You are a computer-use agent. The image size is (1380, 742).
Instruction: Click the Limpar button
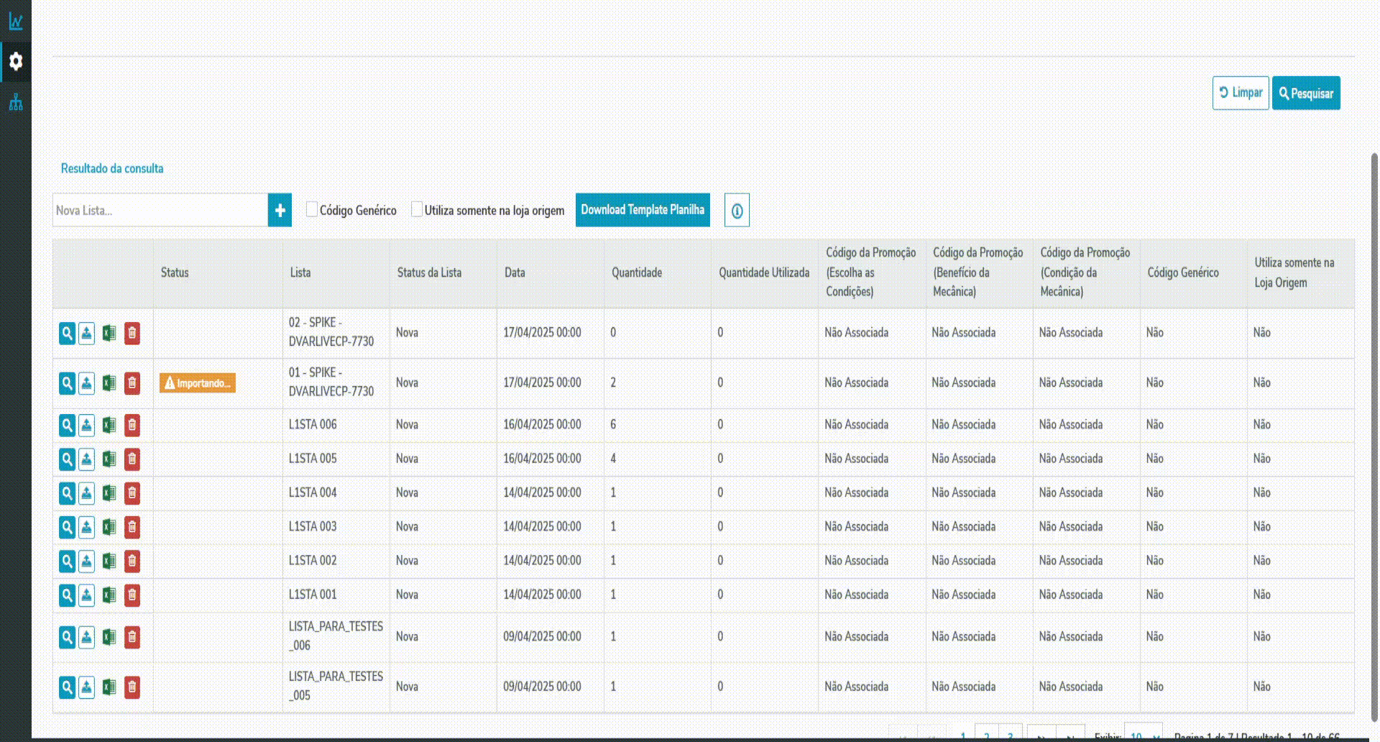click(1241, 93)
